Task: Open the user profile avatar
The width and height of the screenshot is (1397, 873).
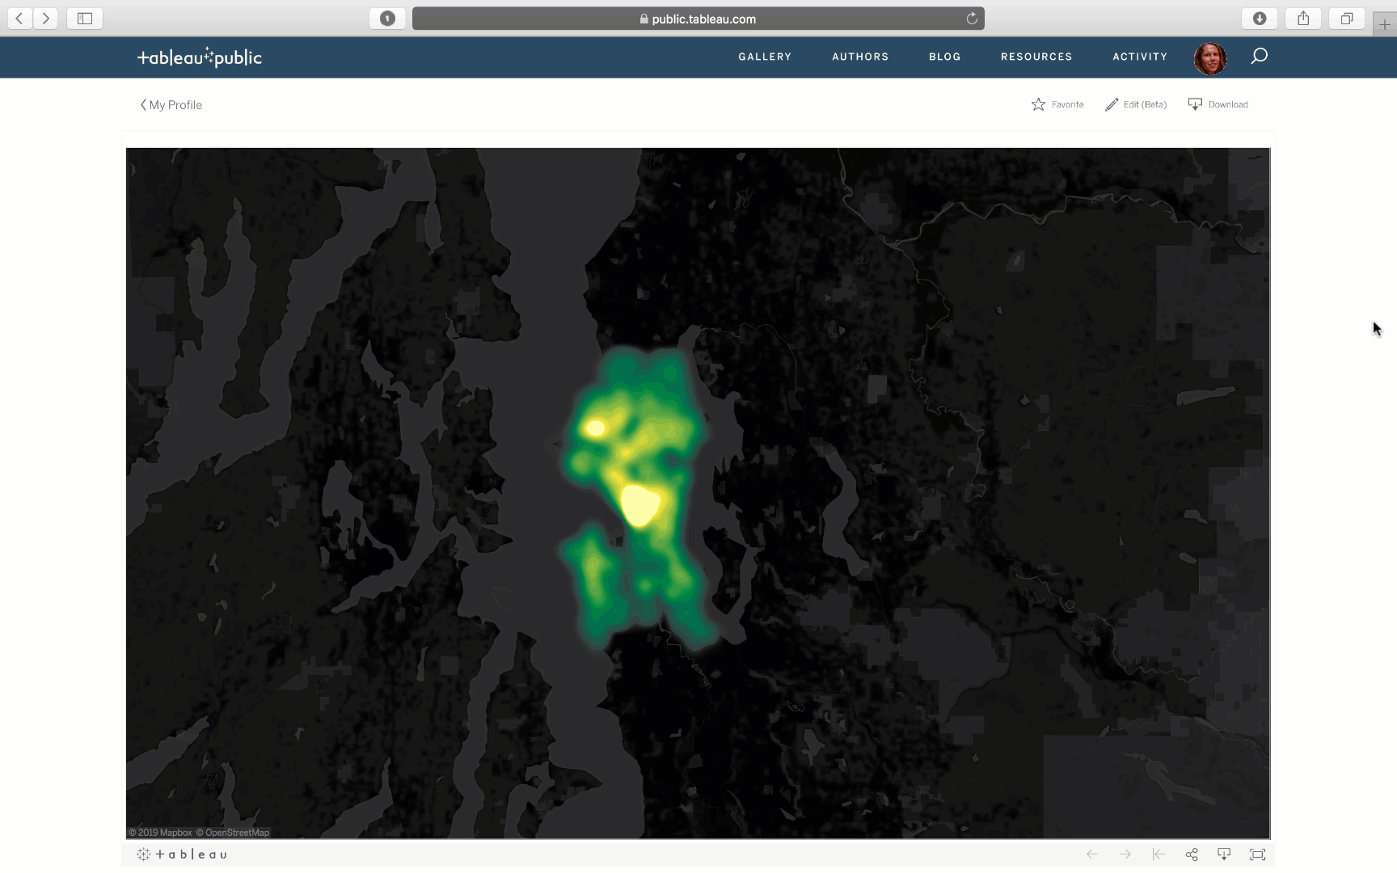Action: 1210,58
